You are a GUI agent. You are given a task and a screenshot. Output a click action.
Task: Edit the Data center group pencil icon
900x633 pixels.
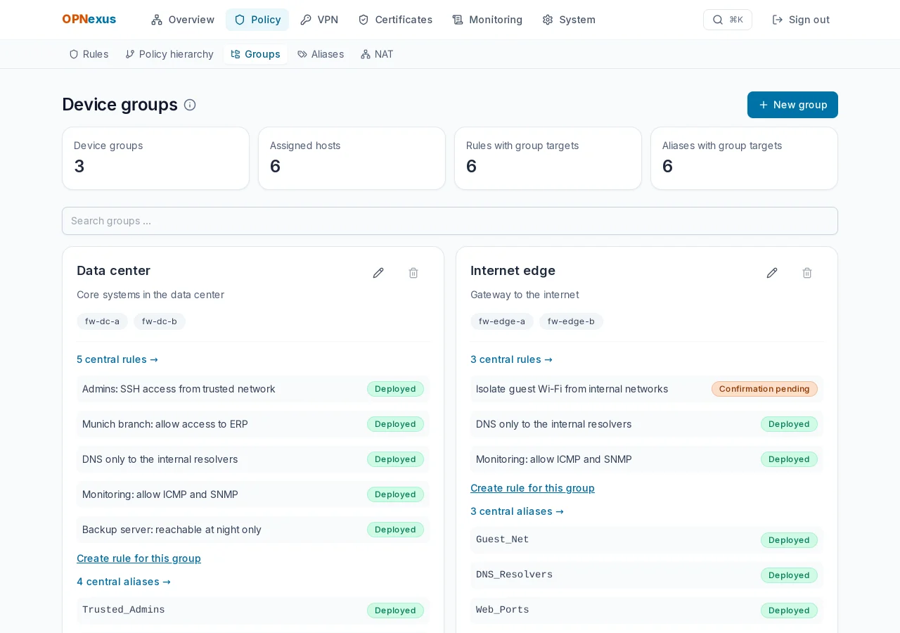(x=378, y=273)
